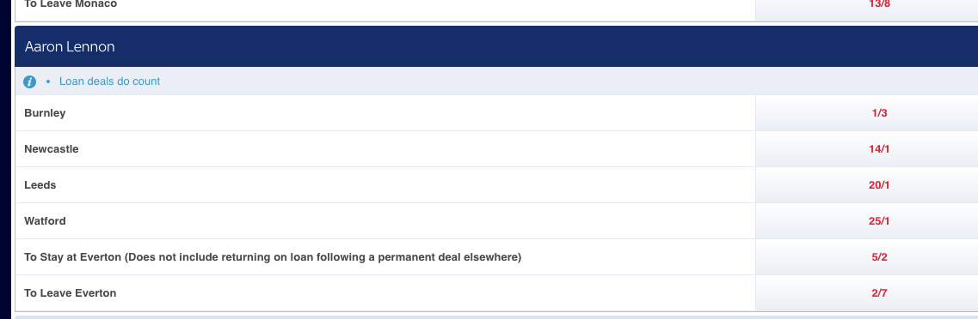Click the dark navy page margin
The height and width of the screenshot is (319, 978).
click(6, 159)
